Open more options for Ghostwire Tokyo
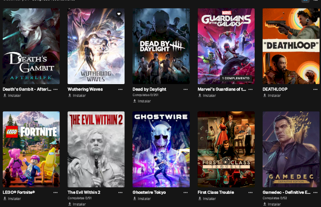The image size is (321, 207). point(185,193)
